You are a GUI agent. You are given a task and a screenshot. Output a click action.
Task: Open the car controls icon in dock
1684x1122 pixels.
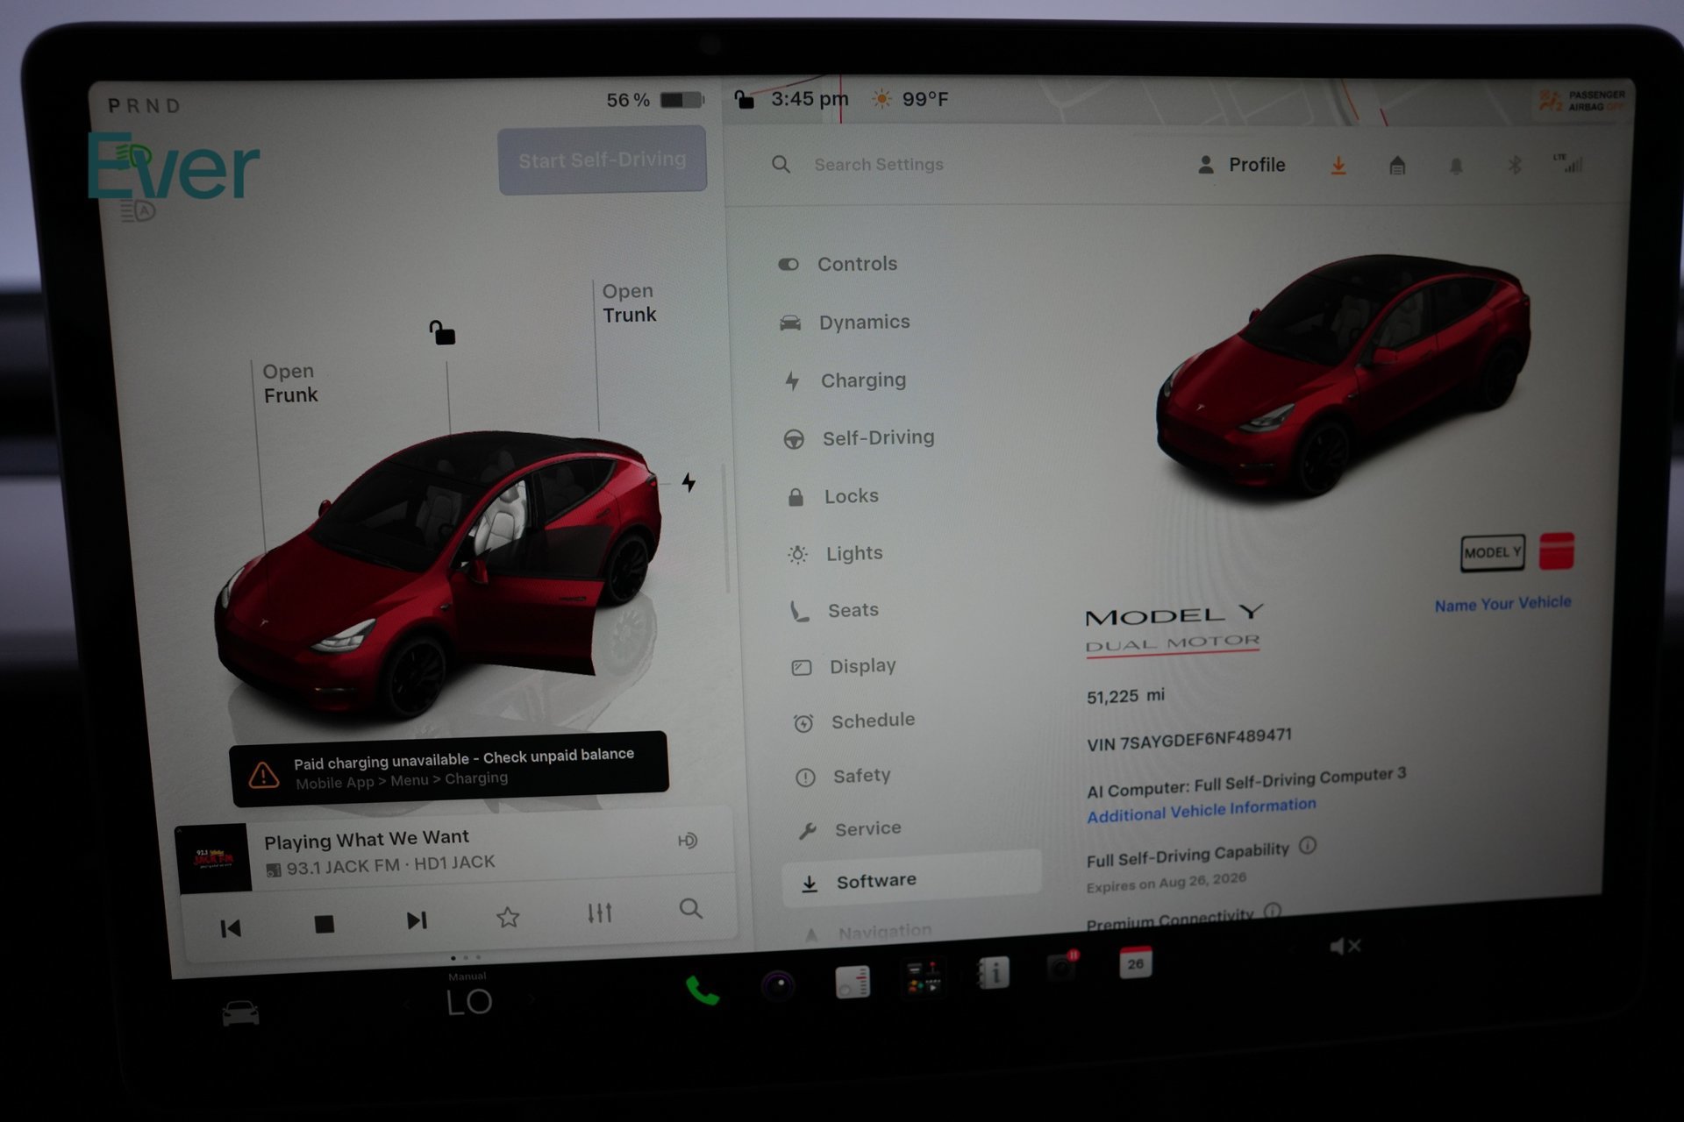coord(240,1013)
